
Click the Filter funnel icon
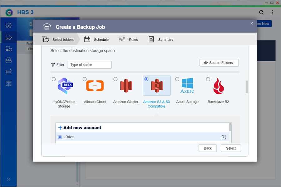click(x=53, y=65)
